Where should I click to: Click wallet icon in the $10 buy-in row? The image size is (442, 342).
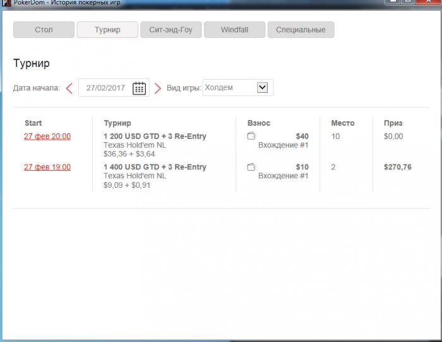pos(251,167)
